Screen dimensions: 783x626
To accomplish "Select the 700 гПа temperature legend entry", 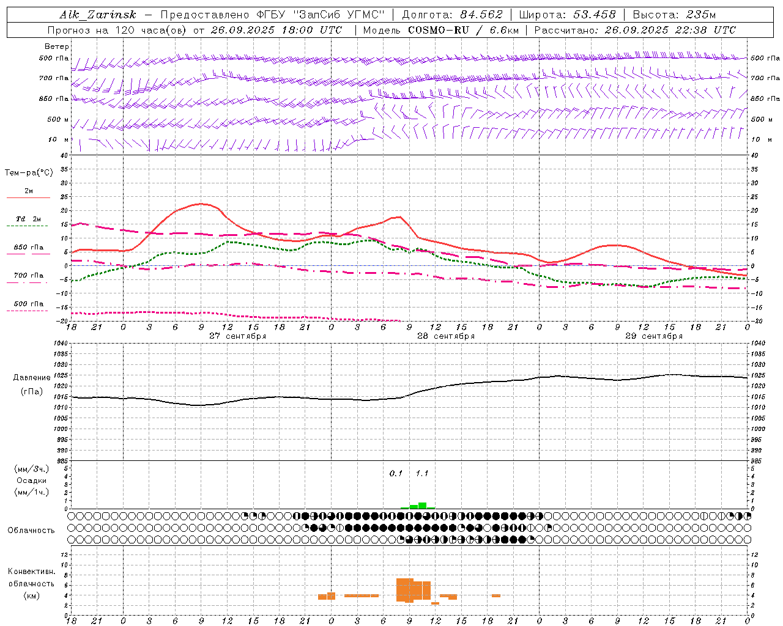I will pyautogui.click(x=28, y=276).
